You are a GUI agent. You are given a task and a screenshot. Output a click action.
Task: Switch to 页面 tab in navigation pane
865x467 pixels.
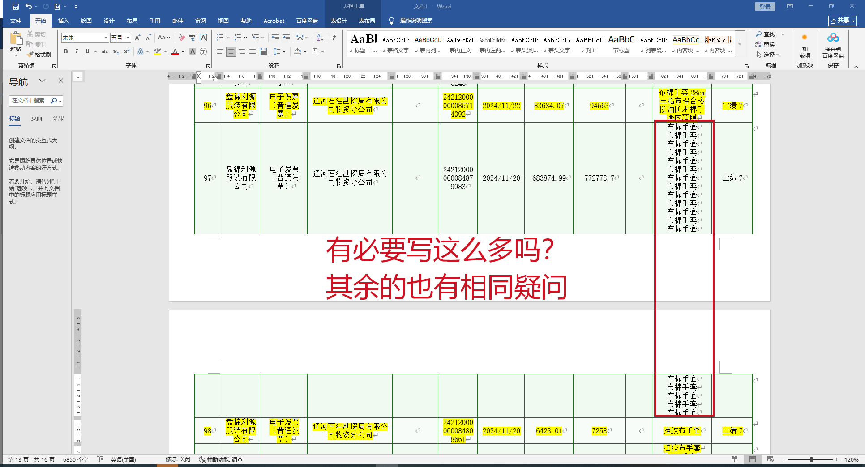point(37,118)
